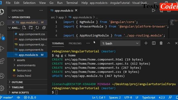Screen dimensions: 178x100
Task: Open the Search view in activity bar
Action: (2, 24)
